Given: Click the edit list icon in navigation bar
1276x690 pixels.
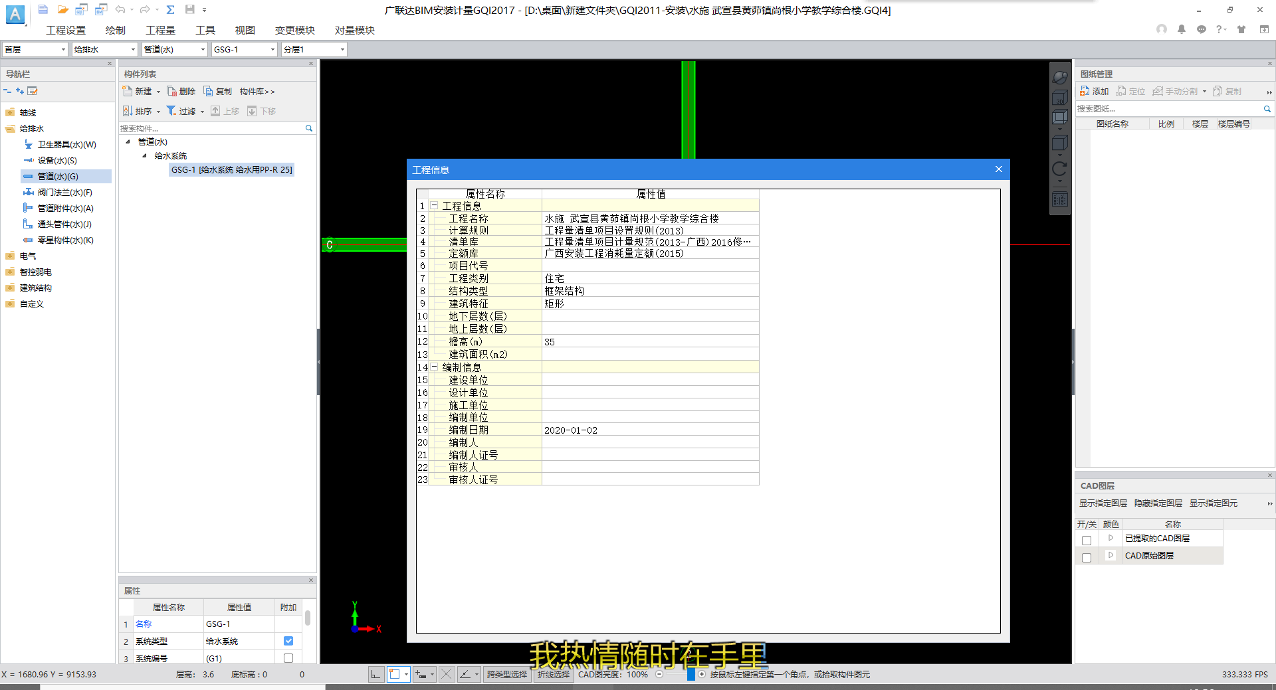Looking at the screenshot, I should pos(33,91).
